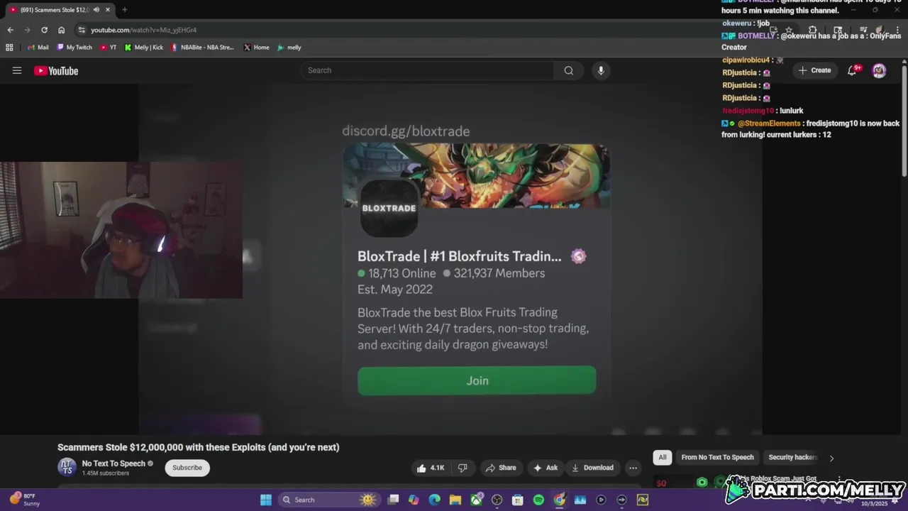Select the All filter chip
Viewport: 908px width, 511px height.
[663, 458]
